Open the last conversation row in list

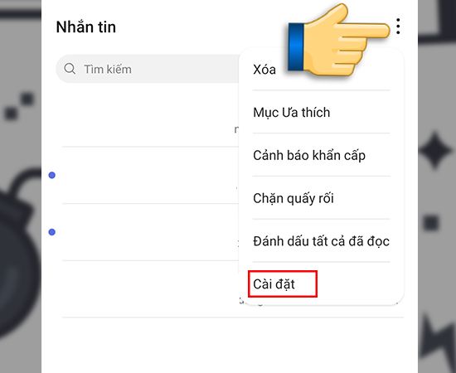coord(150,289)
